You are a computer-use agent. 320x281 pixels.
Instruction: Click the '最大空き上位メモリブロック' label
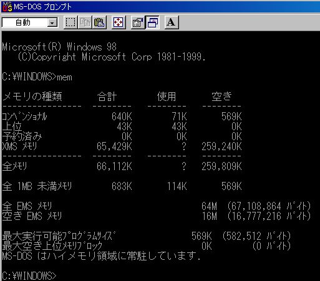[52, 246]
